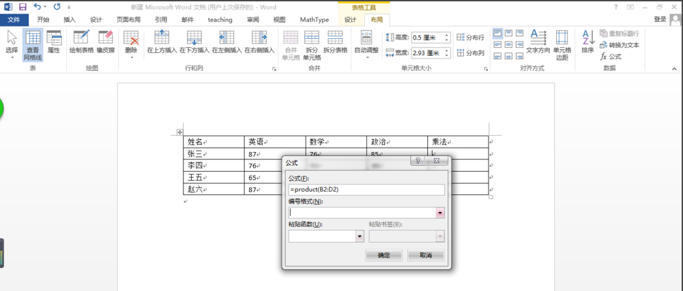Click 拆分单元格 (Split Cells)

(x=312, y=45)
